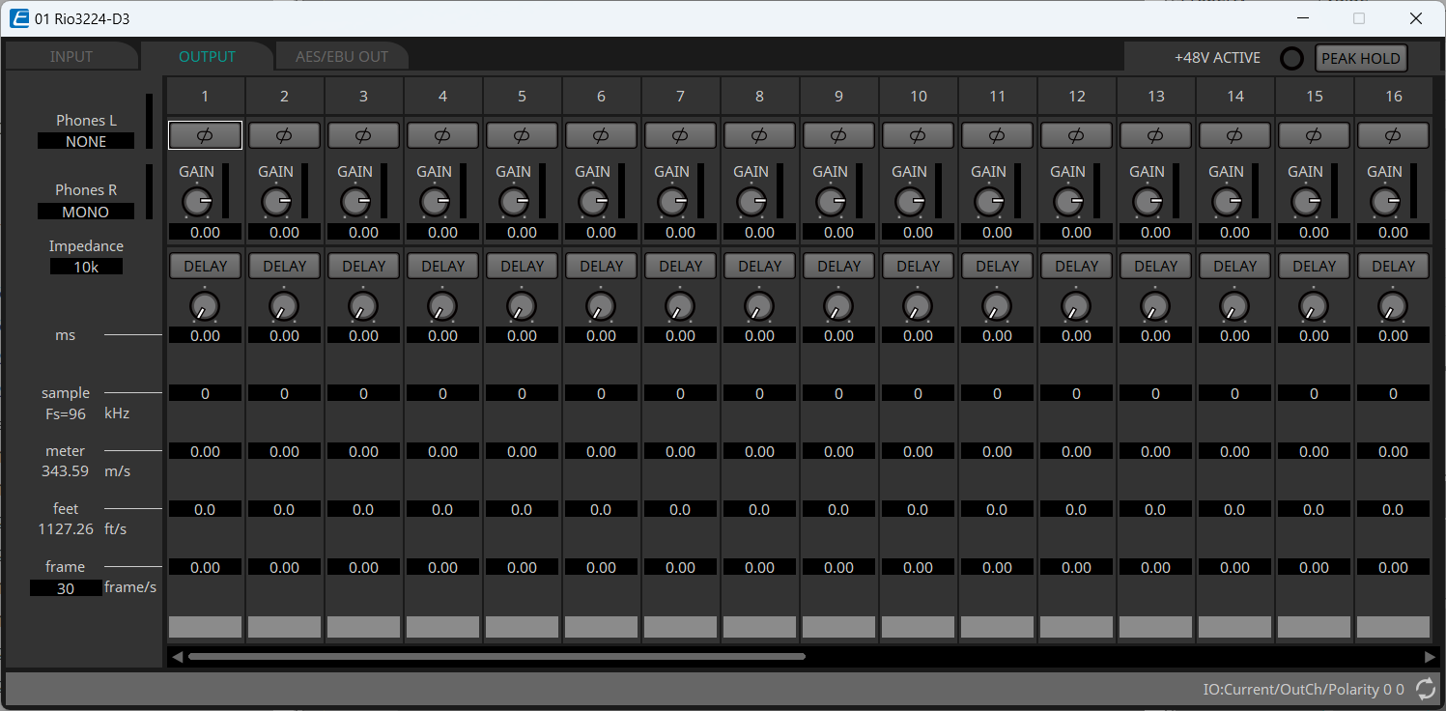Screen dimensions: 1446x711
Task: Click polarity symbol on channel 16
Action: coord(1393,135)
